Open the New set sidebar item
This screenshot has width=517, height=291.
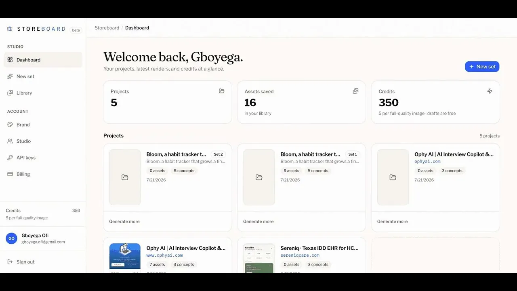(43, 76)
